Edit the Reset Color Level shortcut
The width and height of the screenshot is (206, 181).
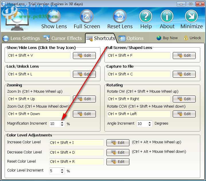click(118, 162)
